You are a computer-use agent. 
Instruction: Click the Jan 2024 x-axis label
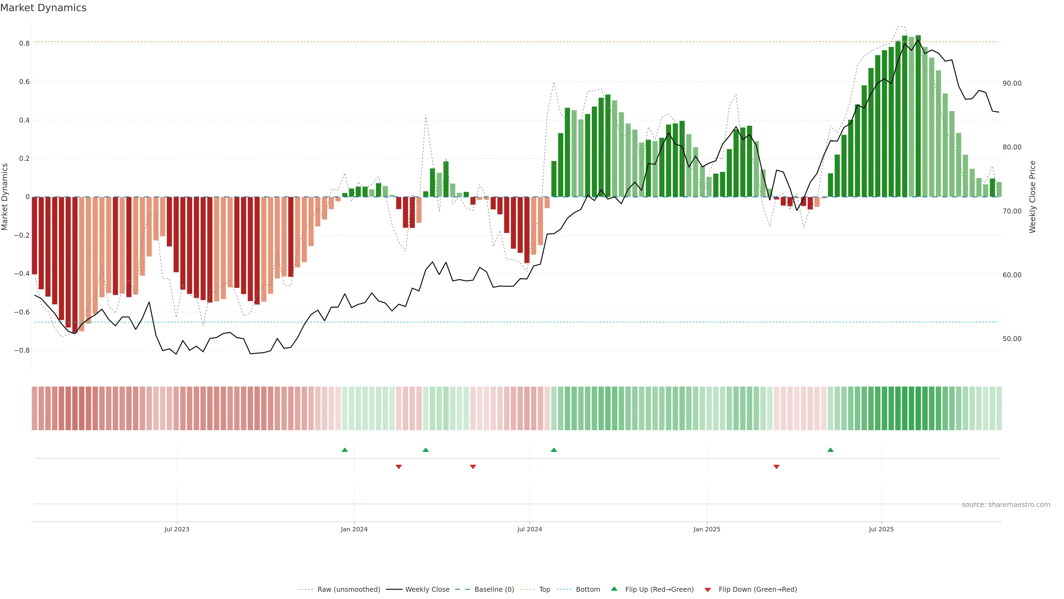coord(354,529)
